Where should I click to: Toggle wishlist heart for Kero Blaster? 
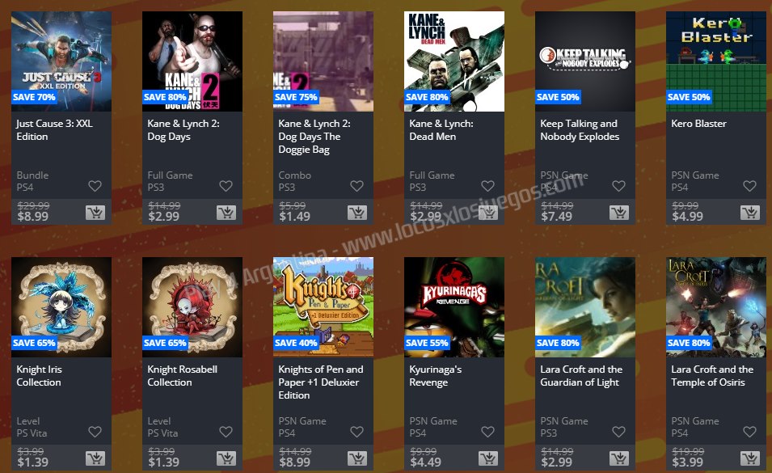pos(750,185)
